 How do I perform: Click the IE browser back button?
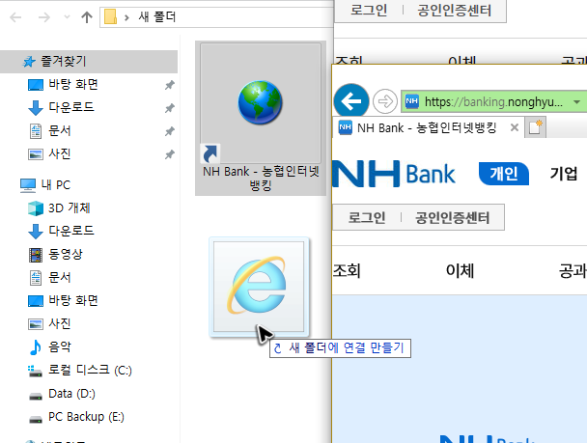coord(350,101)
